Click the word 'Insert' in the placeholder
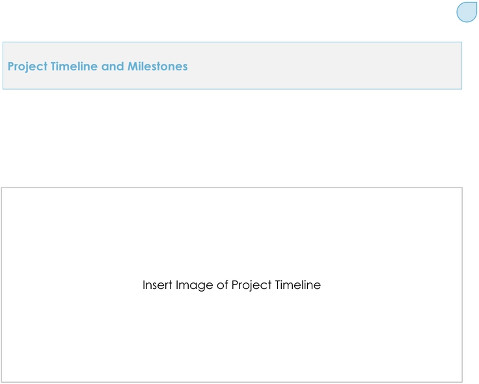The width and height of the screenshot is (479, 384). click(157, 285)
